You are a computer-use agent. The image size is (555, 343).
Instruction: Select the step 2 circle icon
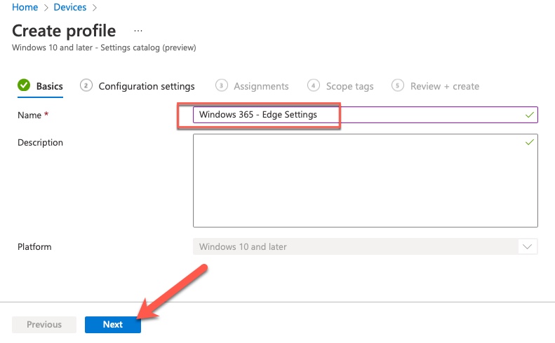click(x=86, y=85)
